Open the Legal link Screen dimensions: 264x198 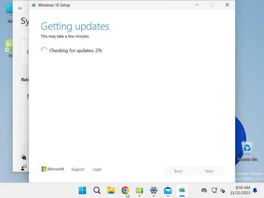(x=97, y=169)
